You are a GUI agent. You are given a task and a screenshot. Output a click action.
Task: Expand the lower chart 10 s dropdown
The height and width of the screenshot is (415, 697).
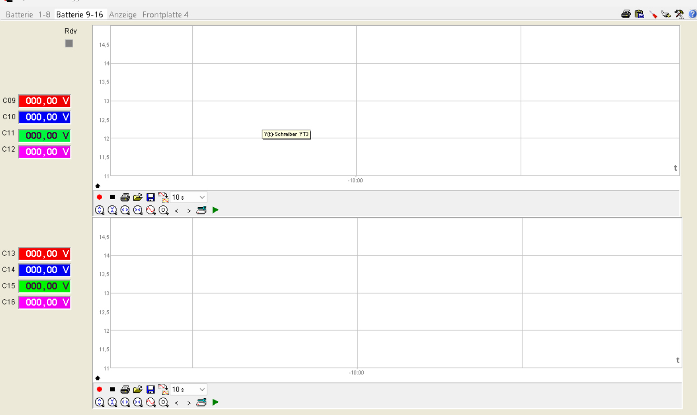188,389
